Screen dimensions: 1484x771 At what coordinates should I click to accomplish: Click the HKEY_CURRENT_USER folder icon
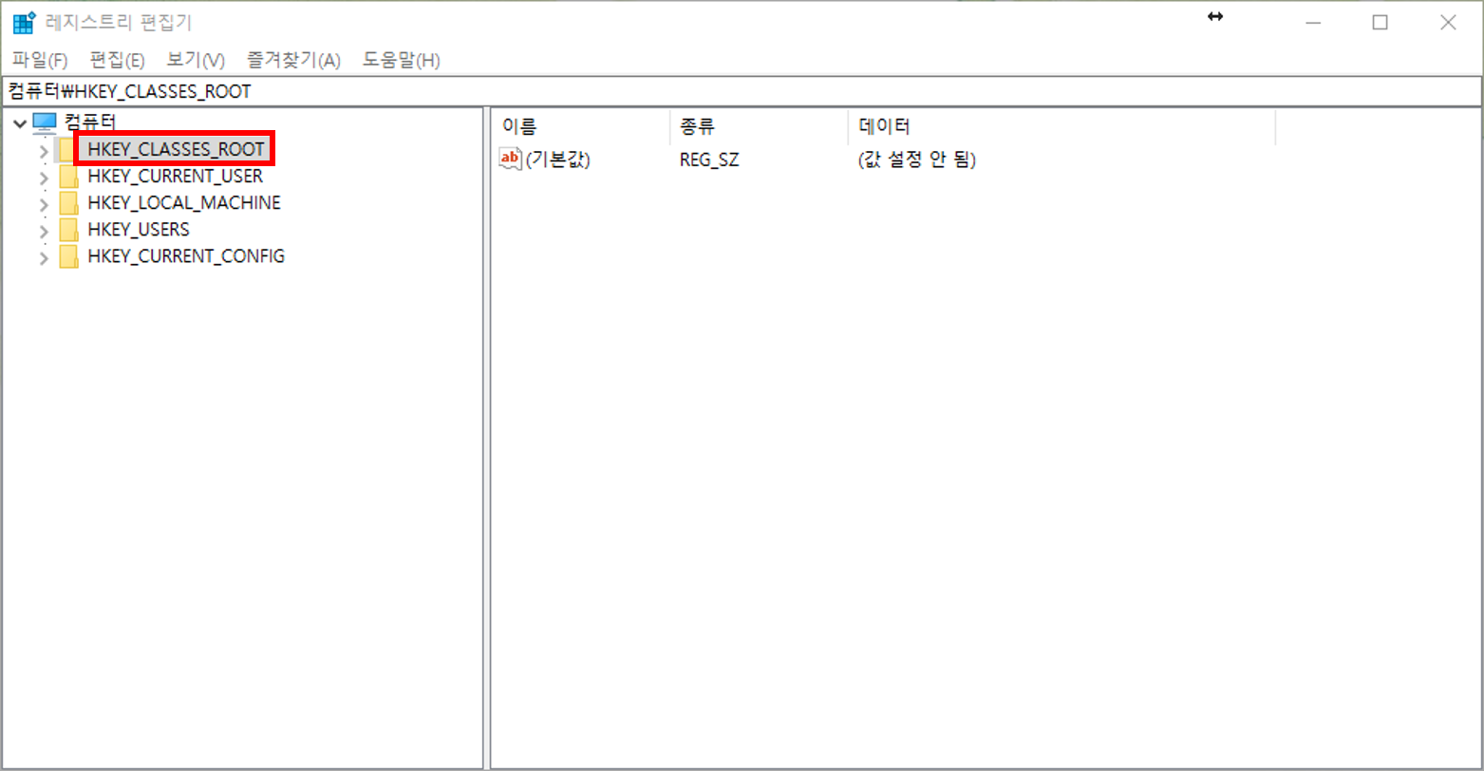(x=68, y=178)
